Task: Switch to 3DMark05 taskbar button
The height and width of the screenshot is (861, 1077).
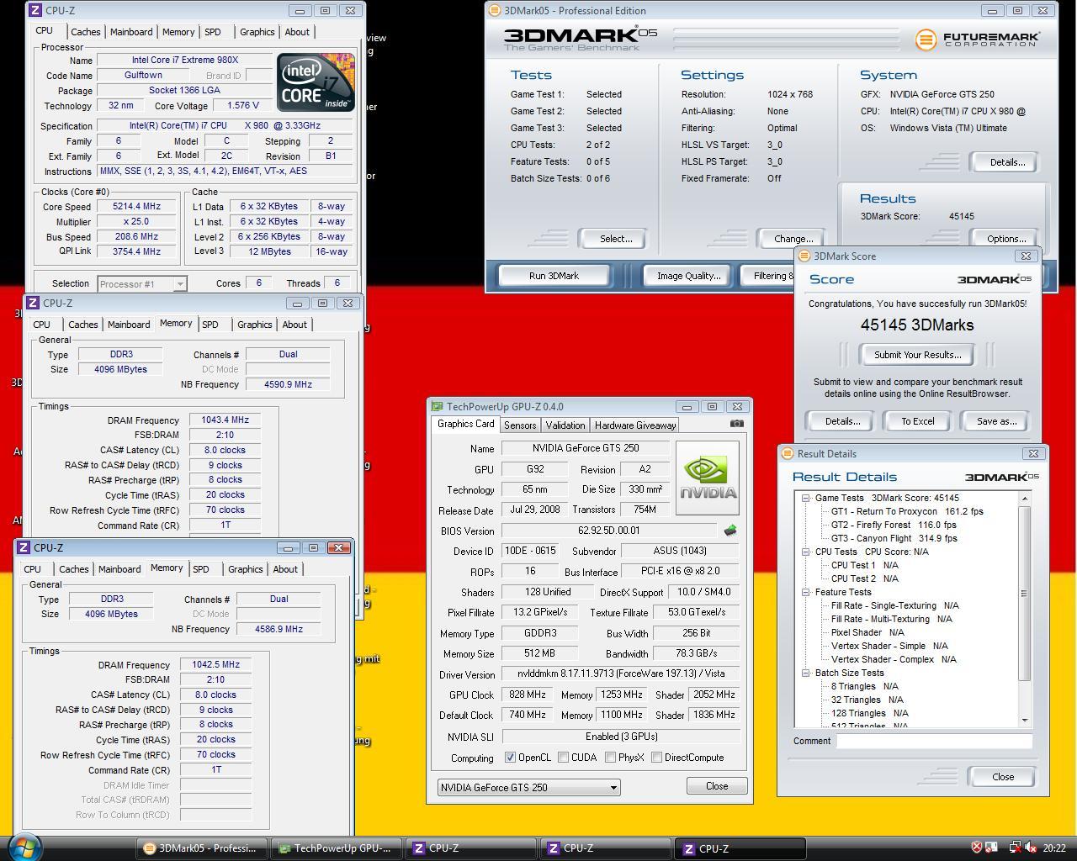Action: point(202,848)
